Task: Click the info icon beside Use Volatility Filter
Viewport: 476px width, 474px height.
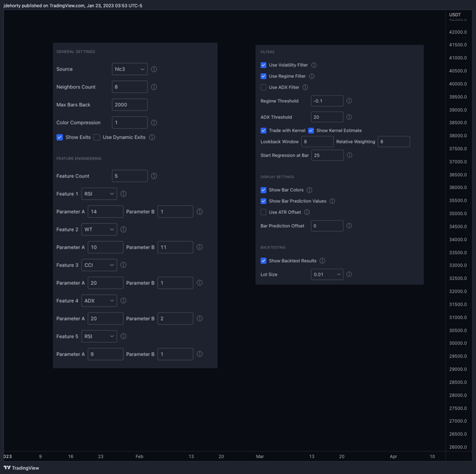Action: pos(314,65)
